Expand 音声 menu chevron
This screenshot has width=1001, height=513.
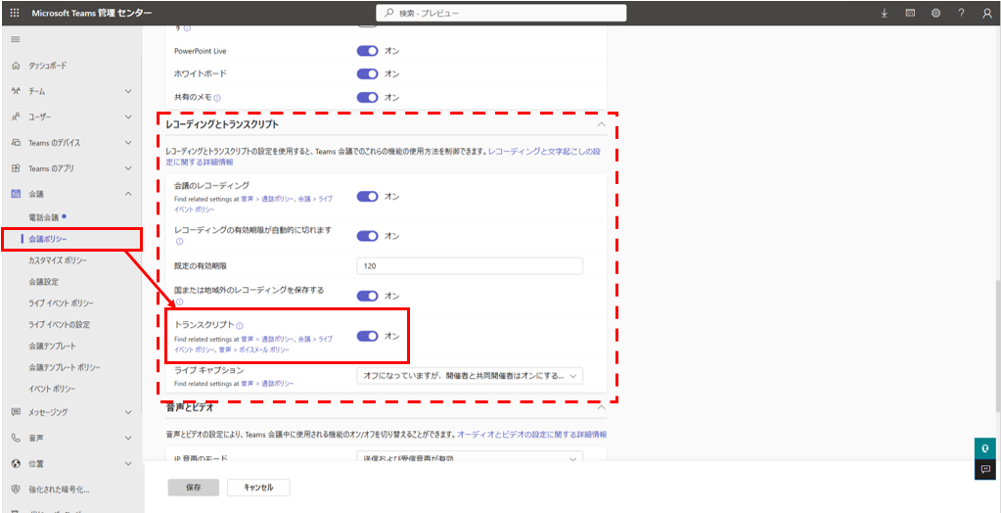[x=128, y=439]
